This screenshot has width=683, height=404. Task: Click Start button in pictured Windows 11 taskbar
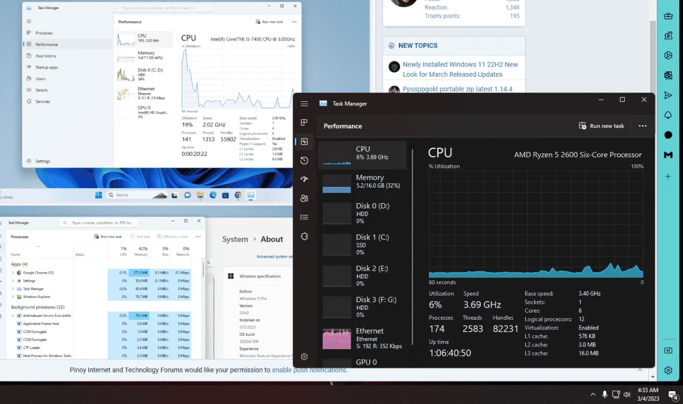tap(99, 195)
